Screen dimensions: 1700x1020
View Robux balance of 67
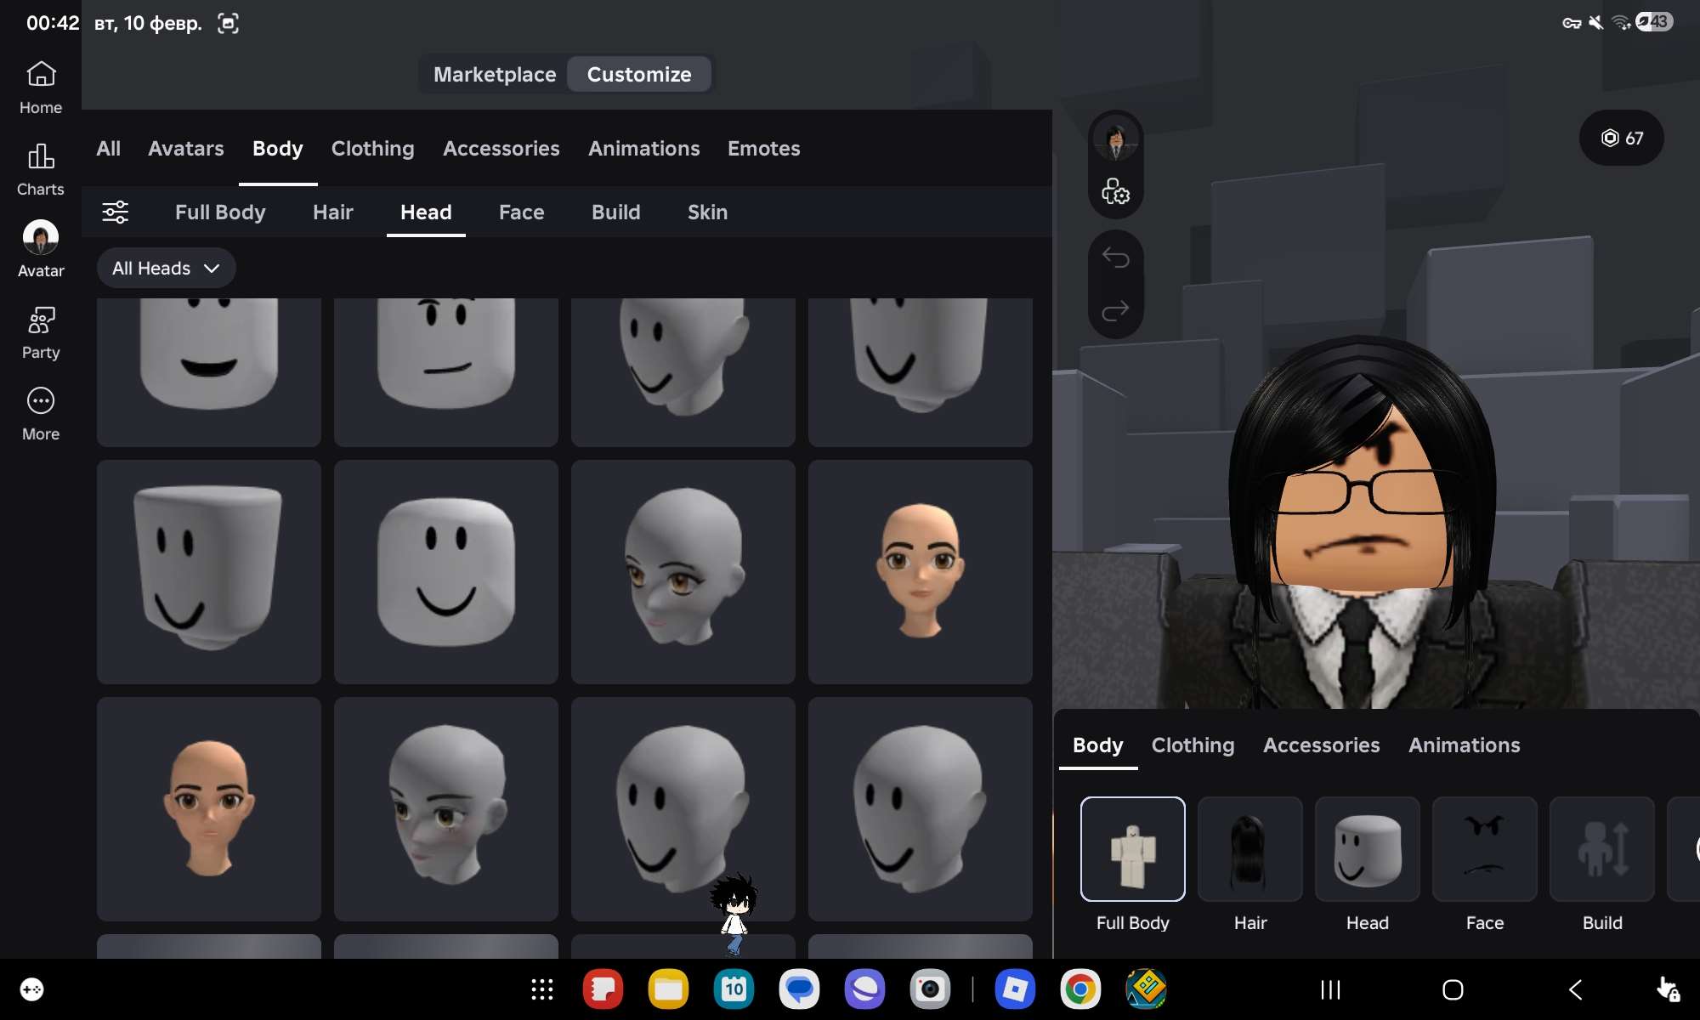1621,139
